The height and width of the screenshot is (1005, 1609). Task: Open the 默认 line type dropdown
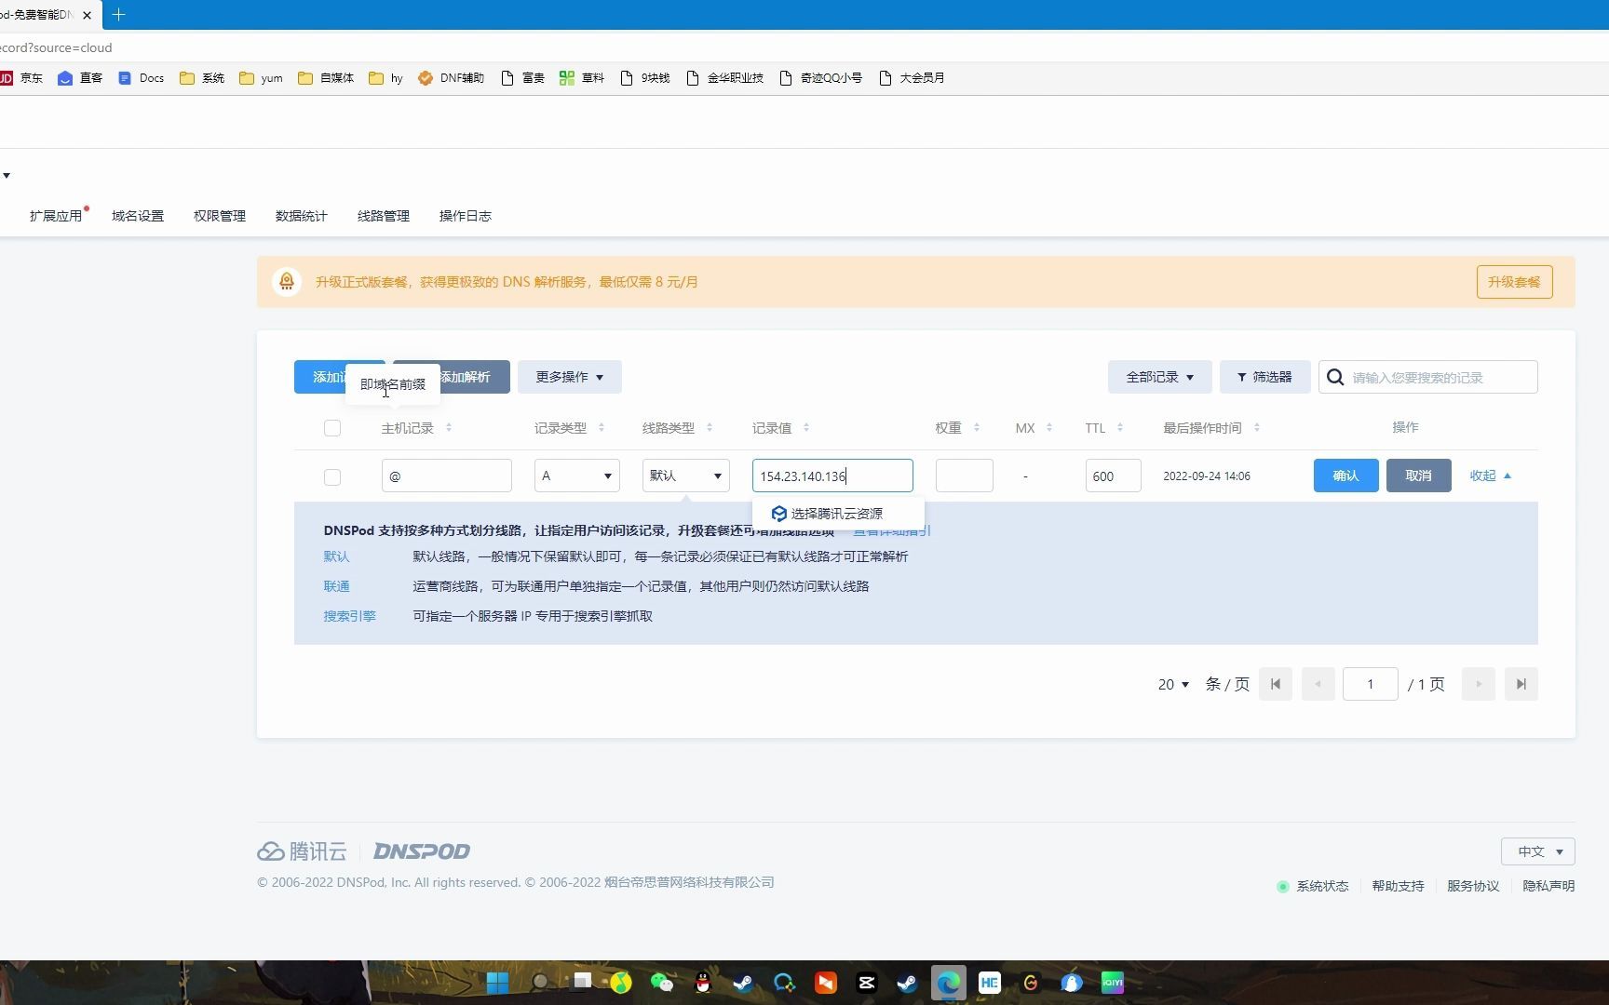686,476
